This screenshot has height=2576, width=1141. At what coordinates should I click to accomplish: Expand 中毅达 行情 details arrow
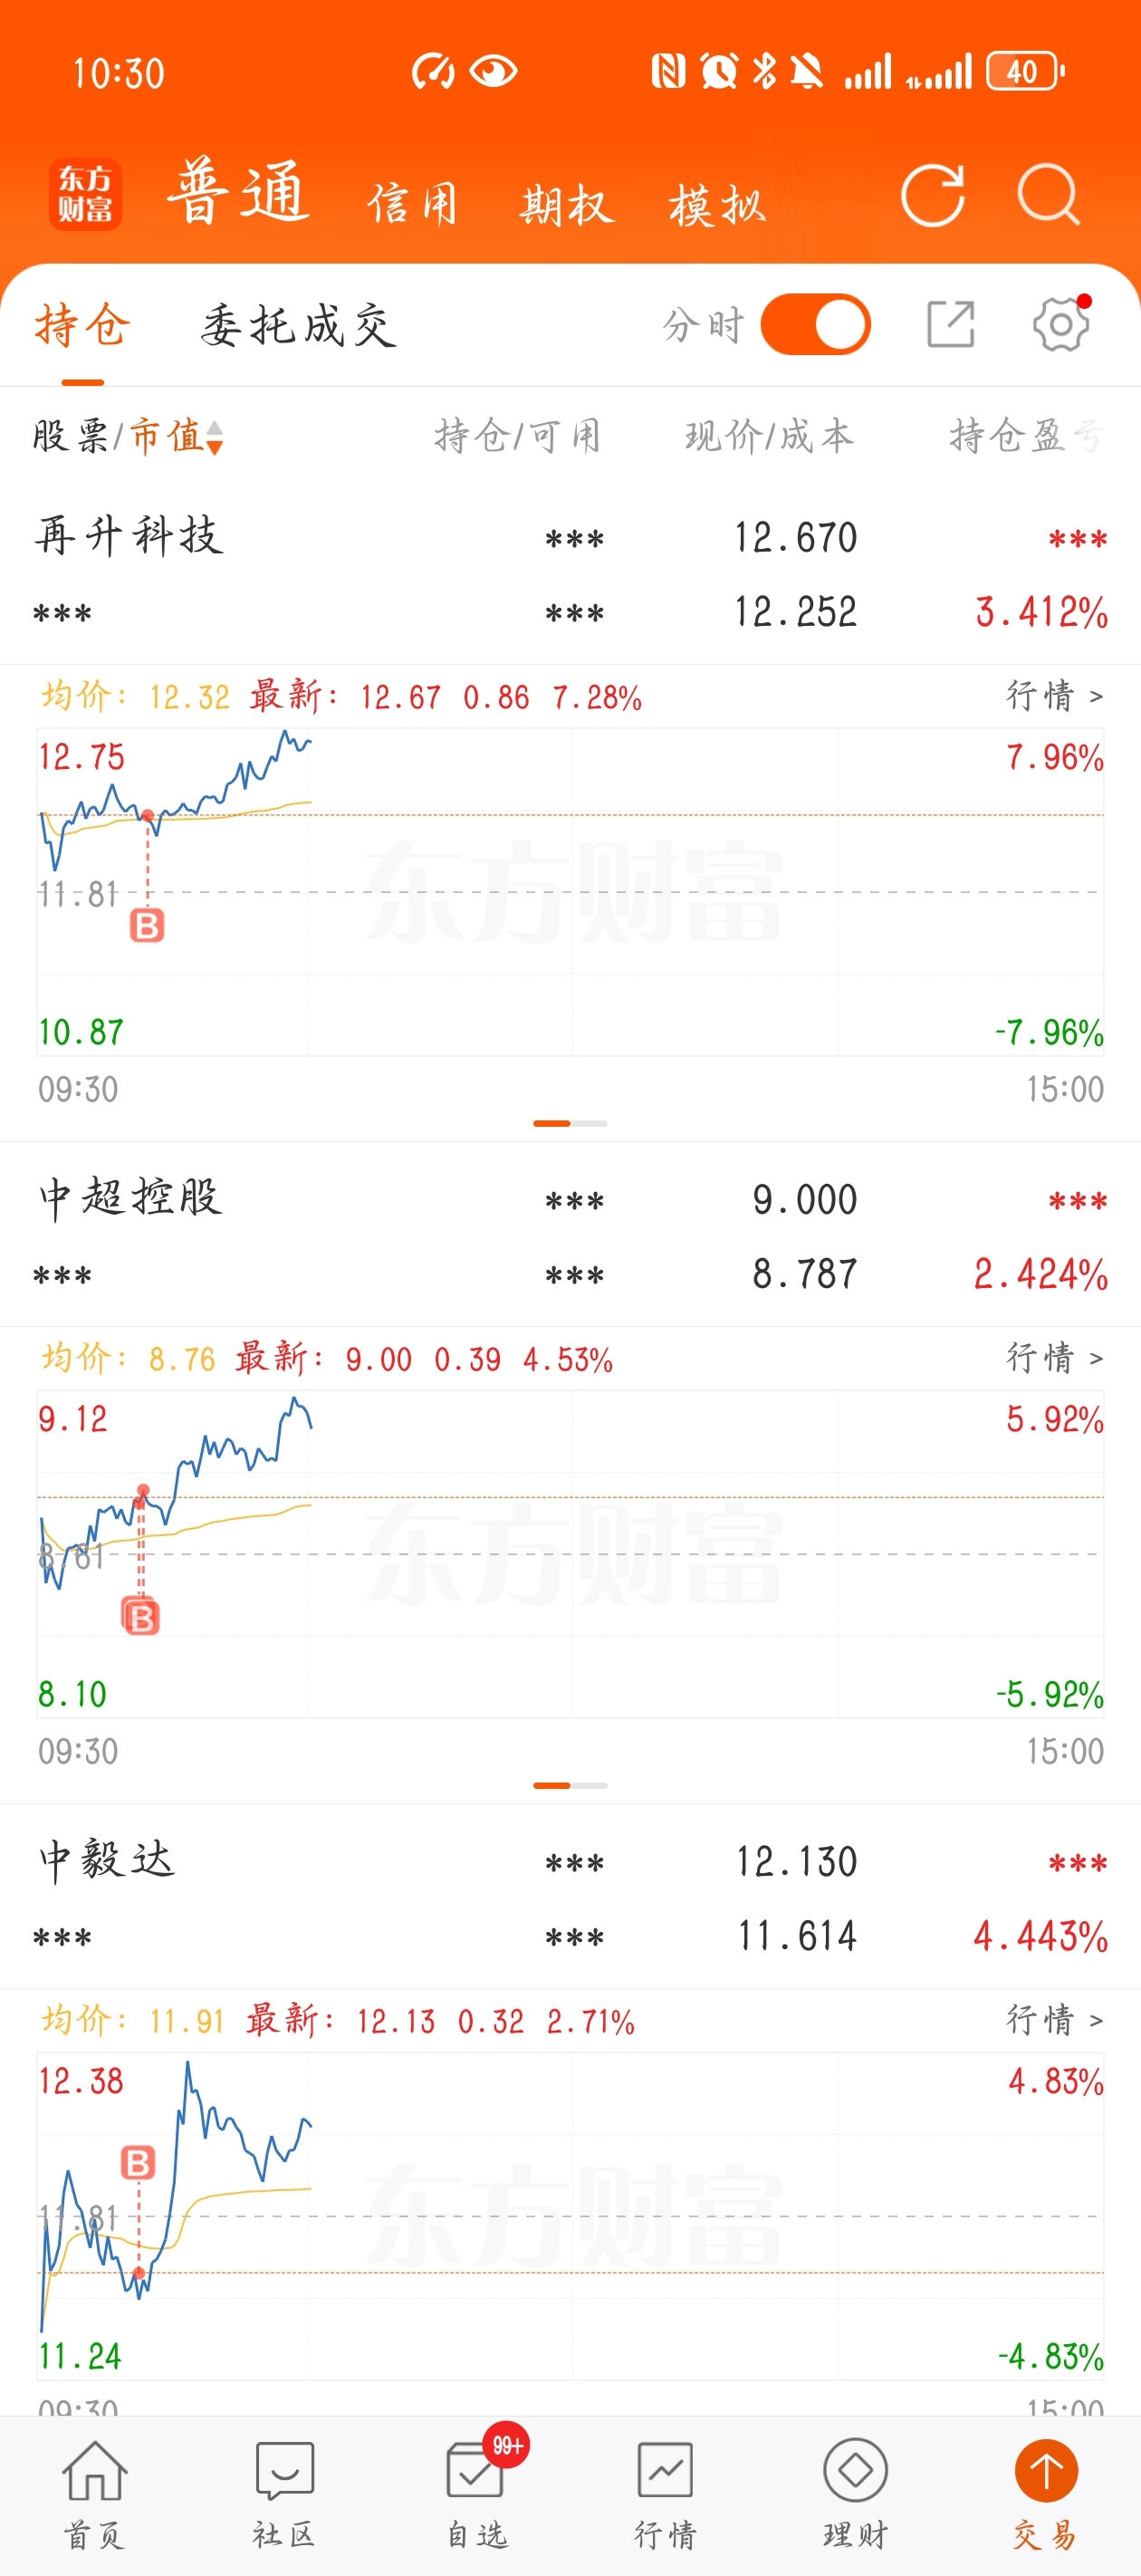point(1054,2019)
